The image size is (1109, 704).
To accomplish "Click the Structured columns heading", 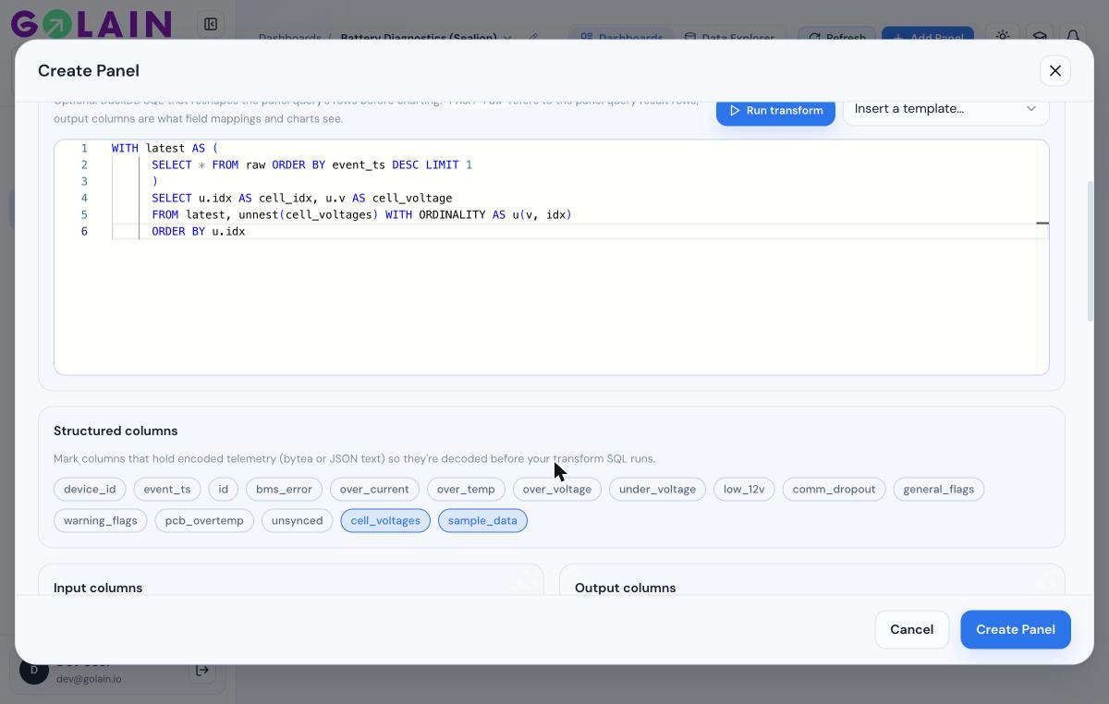I will [x=116, y=431].
